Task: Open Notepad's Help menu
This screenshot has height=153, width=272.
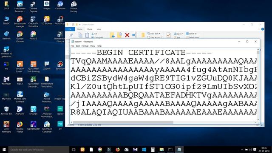Action: [99, 46]
